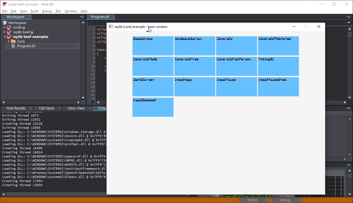Launch the BasicWindow example tile
Image resolution: width=353 pixels, height=203 pixels.
pos(153,46)
